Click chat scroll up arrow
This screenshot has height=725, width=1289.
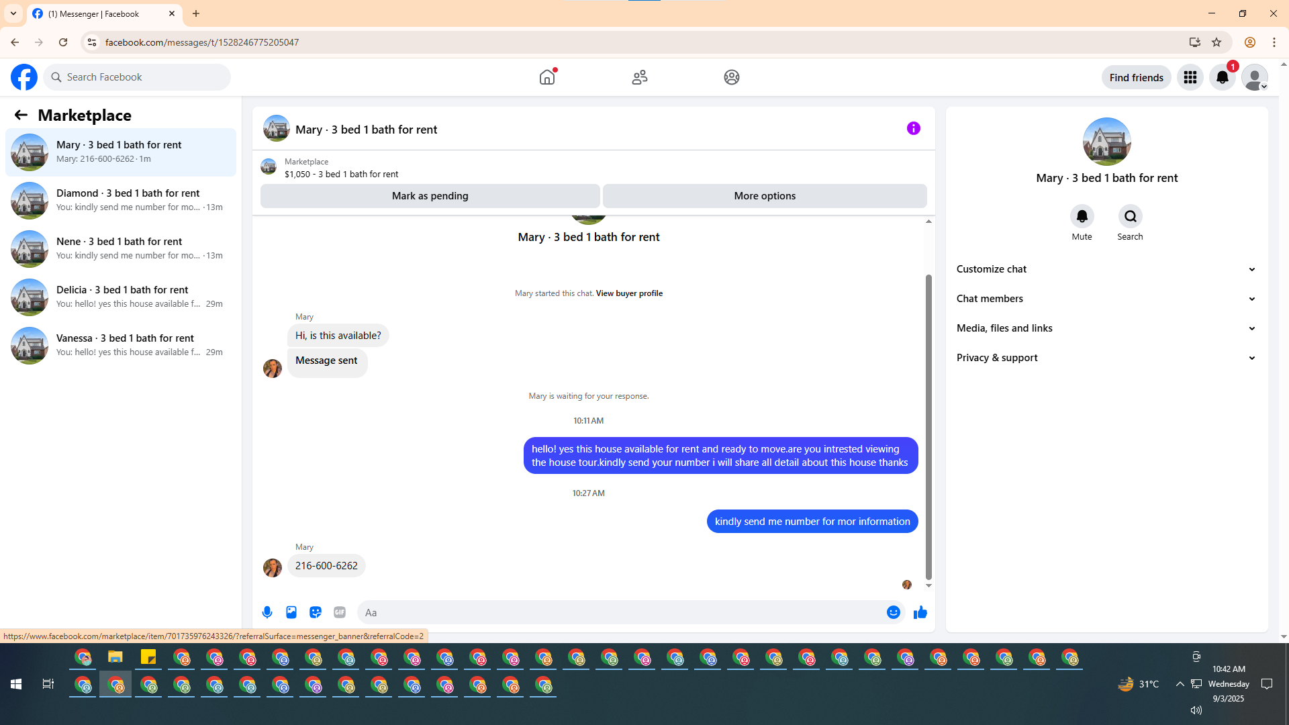click(928, 221)
